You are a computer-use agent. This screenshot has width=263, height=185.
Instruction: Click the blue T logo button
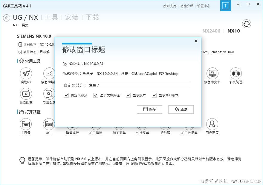[226, 6]
